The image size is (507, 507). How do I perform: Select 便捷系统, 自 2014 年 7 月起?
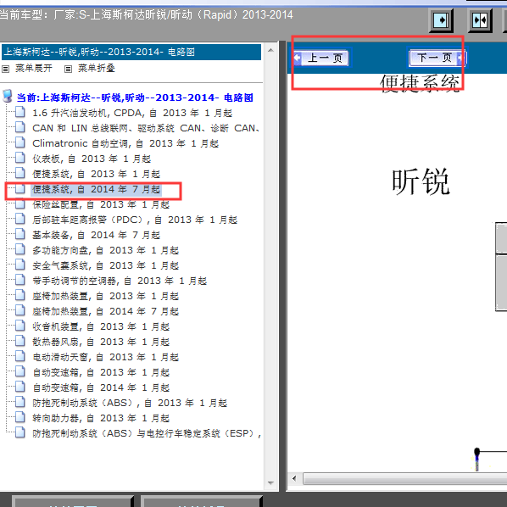click(96, 189)
